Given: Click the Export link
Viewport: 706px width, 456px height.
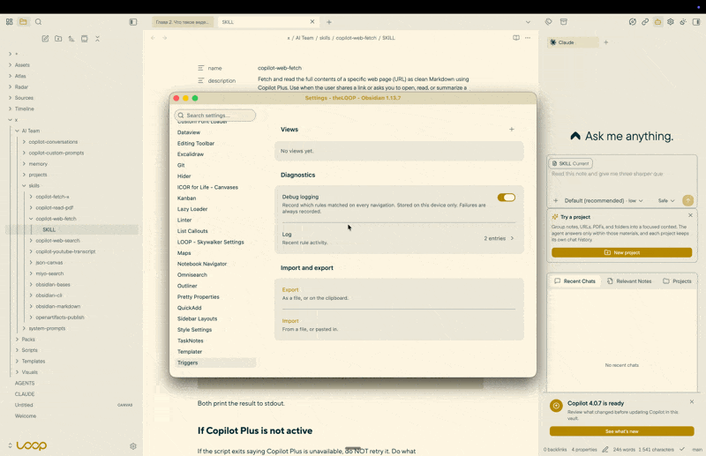Looking at the screenshot, I should (x=290, y=290).
